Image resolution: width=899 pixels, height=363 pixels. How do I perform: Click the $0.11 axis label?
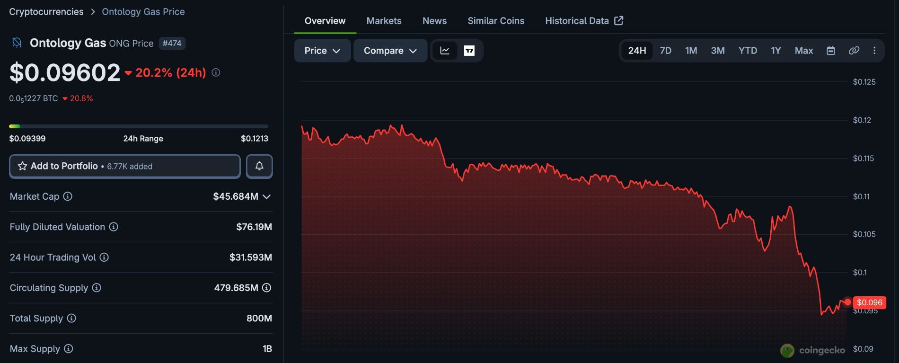(861, 196)
